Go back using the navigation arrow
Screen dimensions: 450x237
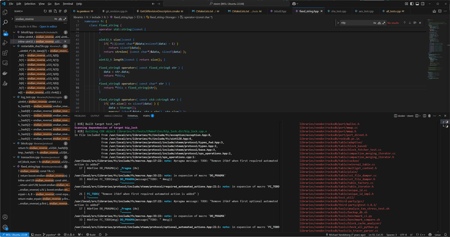153,4
